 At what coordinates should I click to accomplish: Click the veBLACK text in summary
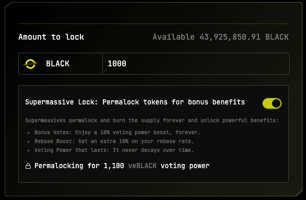(x=142, y=166)
